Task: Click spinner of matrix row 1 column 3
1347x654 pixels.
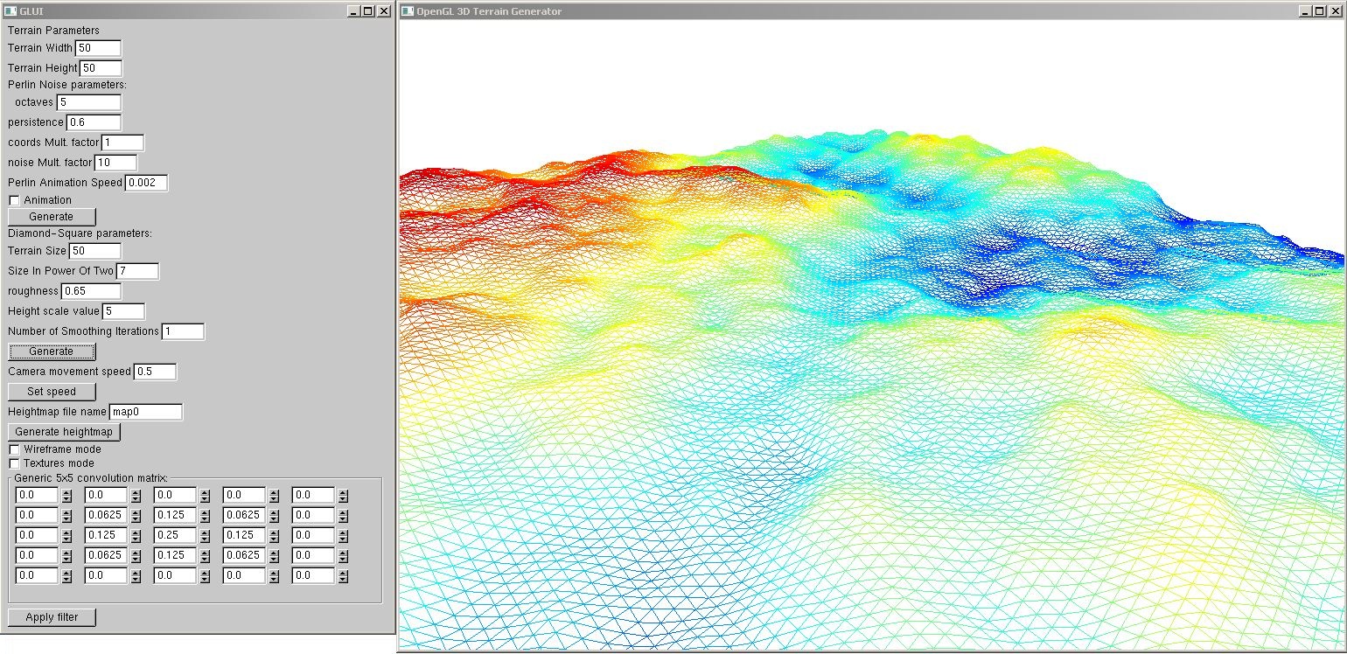Action: (x=205, y=496)
